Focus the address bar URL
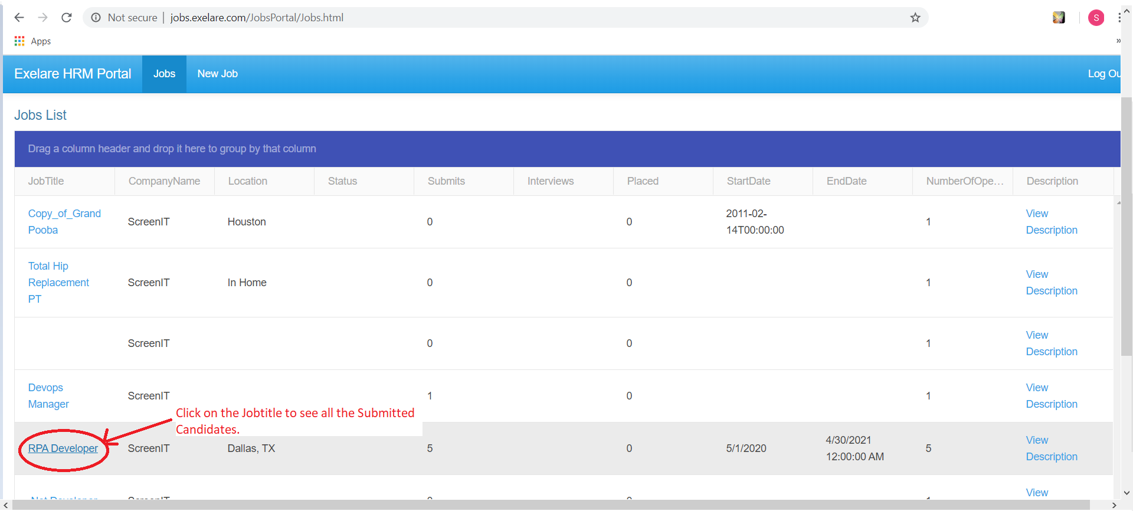The height and width of the screenshot is (511, 1133). pyautogui.click(x=257, y=18)
